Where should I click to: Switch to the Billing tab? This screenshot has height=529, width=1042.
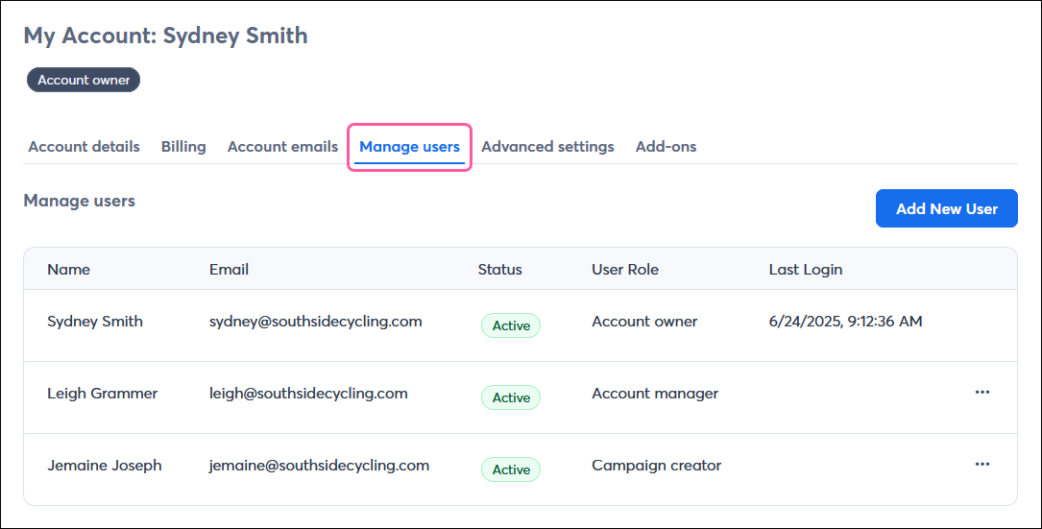coord(183,147)
